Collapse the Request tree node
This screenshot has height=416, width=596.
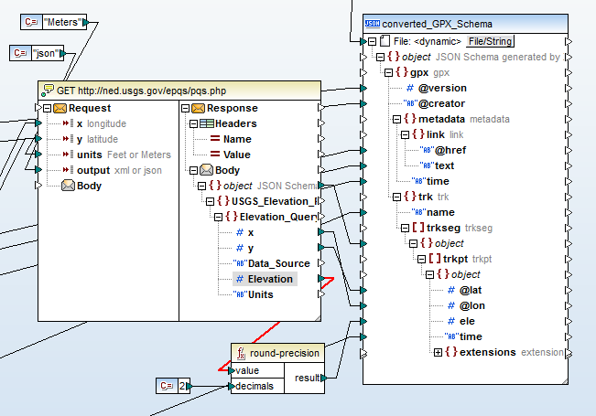tap(46, 108)
